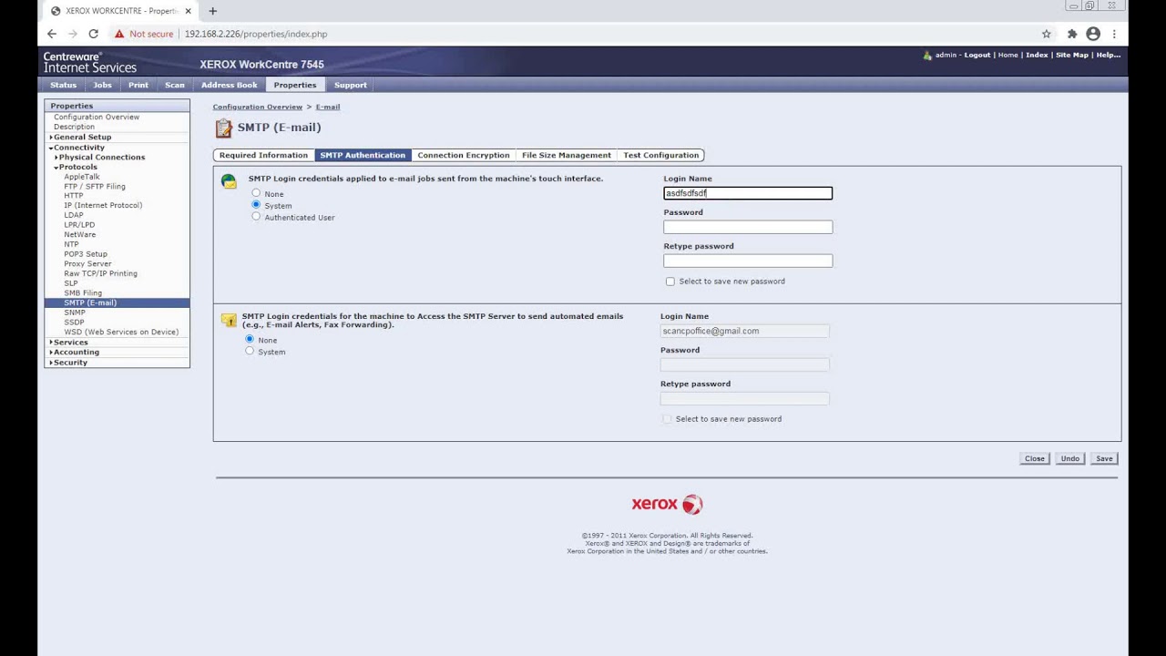Check Select to save new password box
The width and height of the screenshot is (1166, 656).
click(x=670, y=282)
